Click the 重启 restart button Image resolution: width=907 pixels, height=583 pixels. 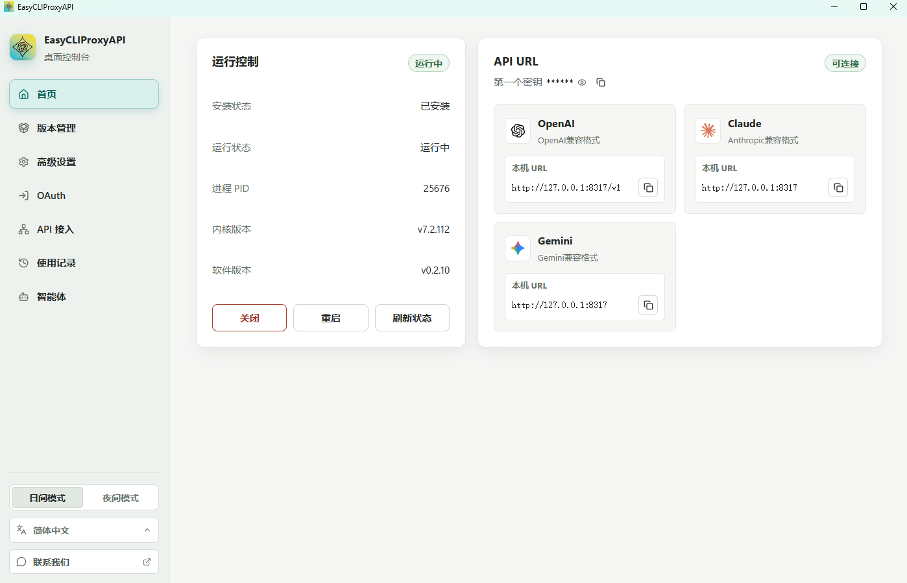click(331, 318)
